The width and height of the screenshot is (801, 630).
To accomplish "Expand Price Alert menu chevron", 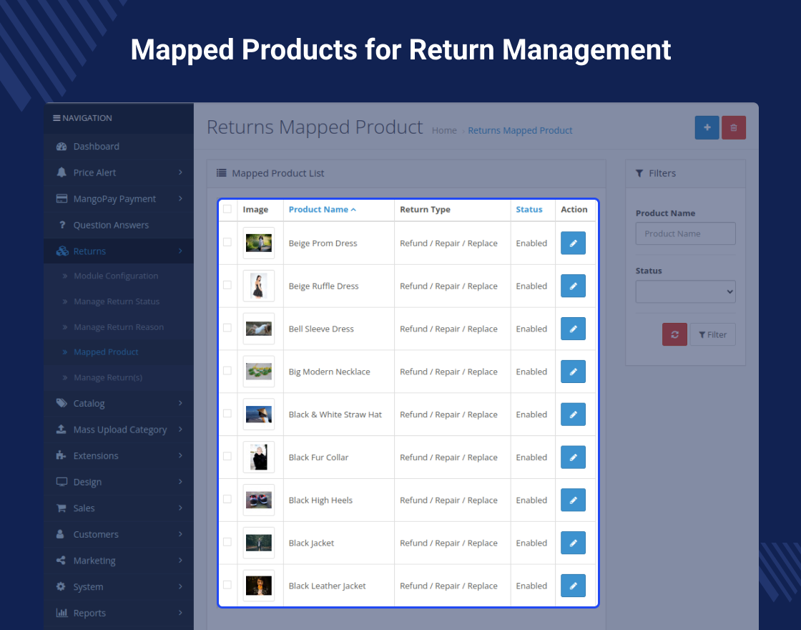I will click(x=180, y=173).
